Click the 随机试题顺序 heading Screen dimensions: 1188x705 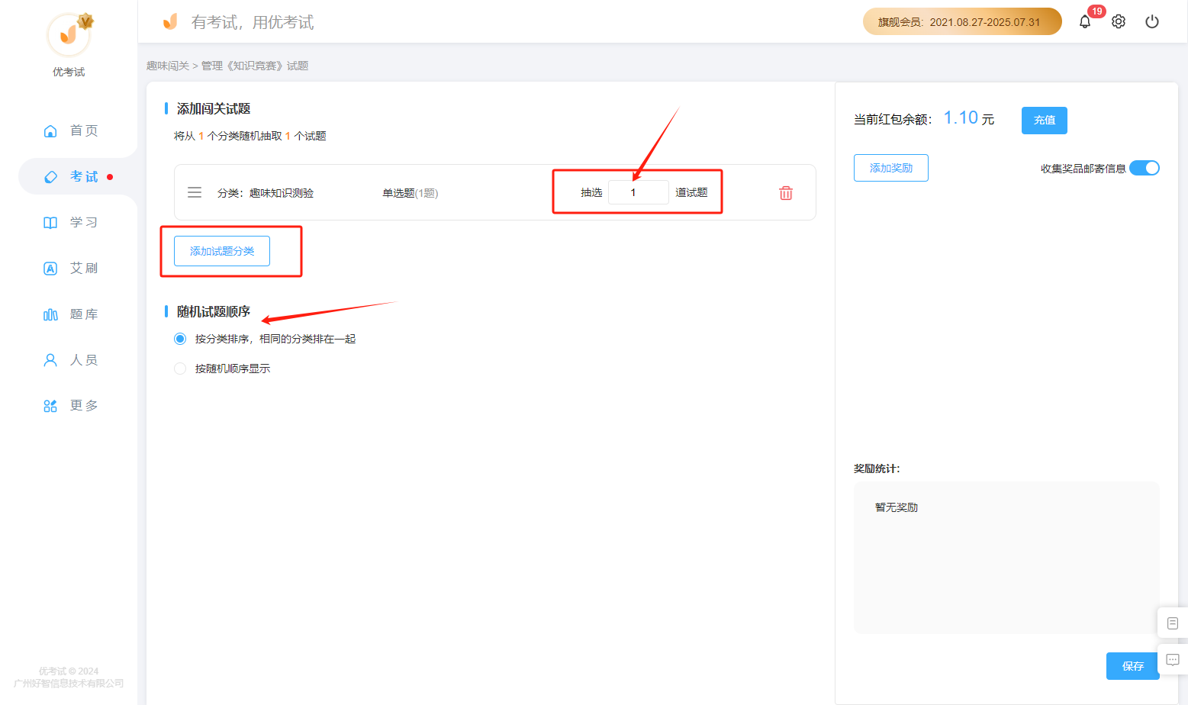tap(214, 312)
